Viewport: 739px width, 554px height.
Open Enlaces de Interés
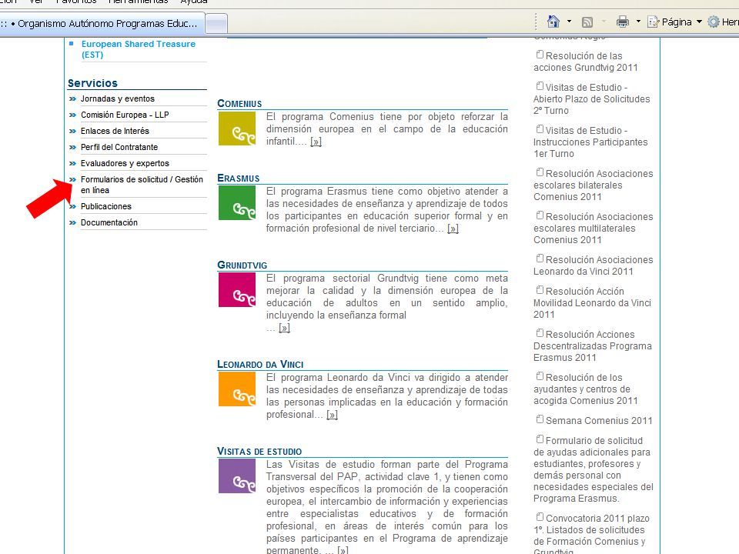[x=115, y=131]
